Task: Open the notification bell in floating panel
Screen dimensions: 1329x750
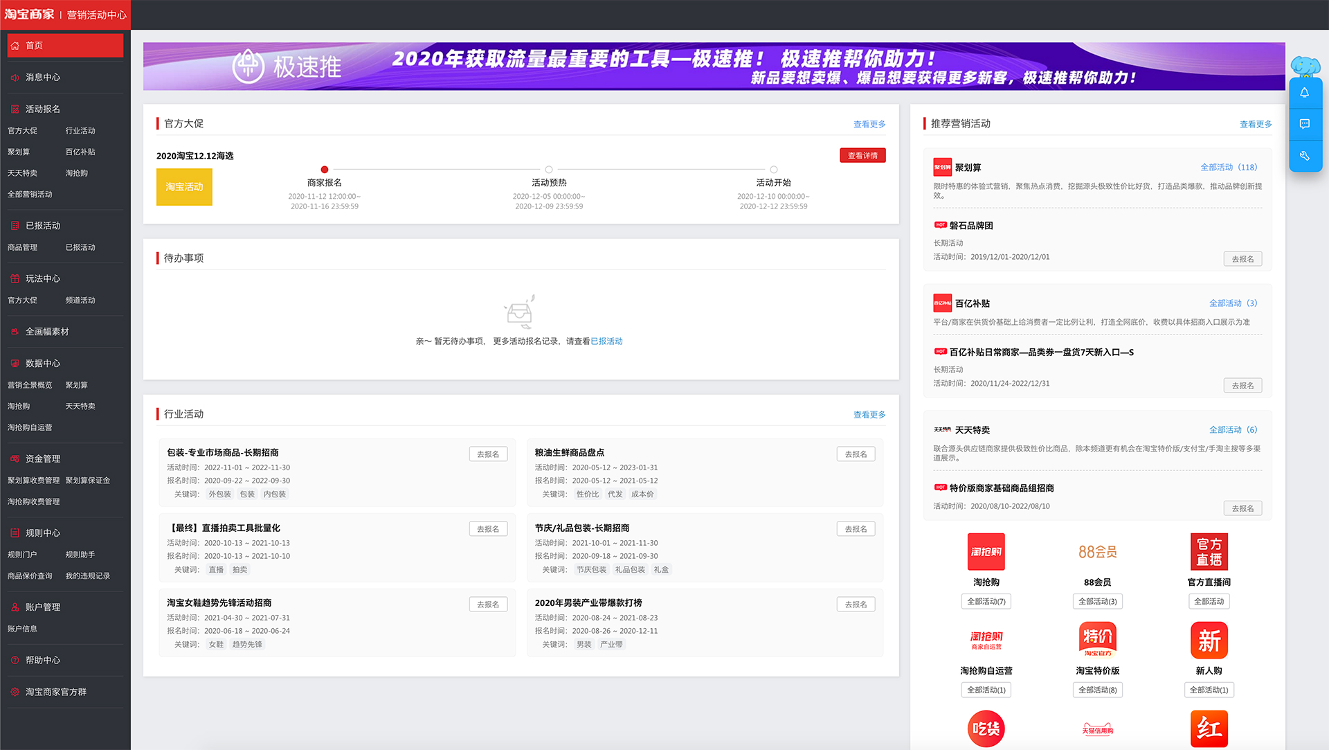Action: [1305, 93]
